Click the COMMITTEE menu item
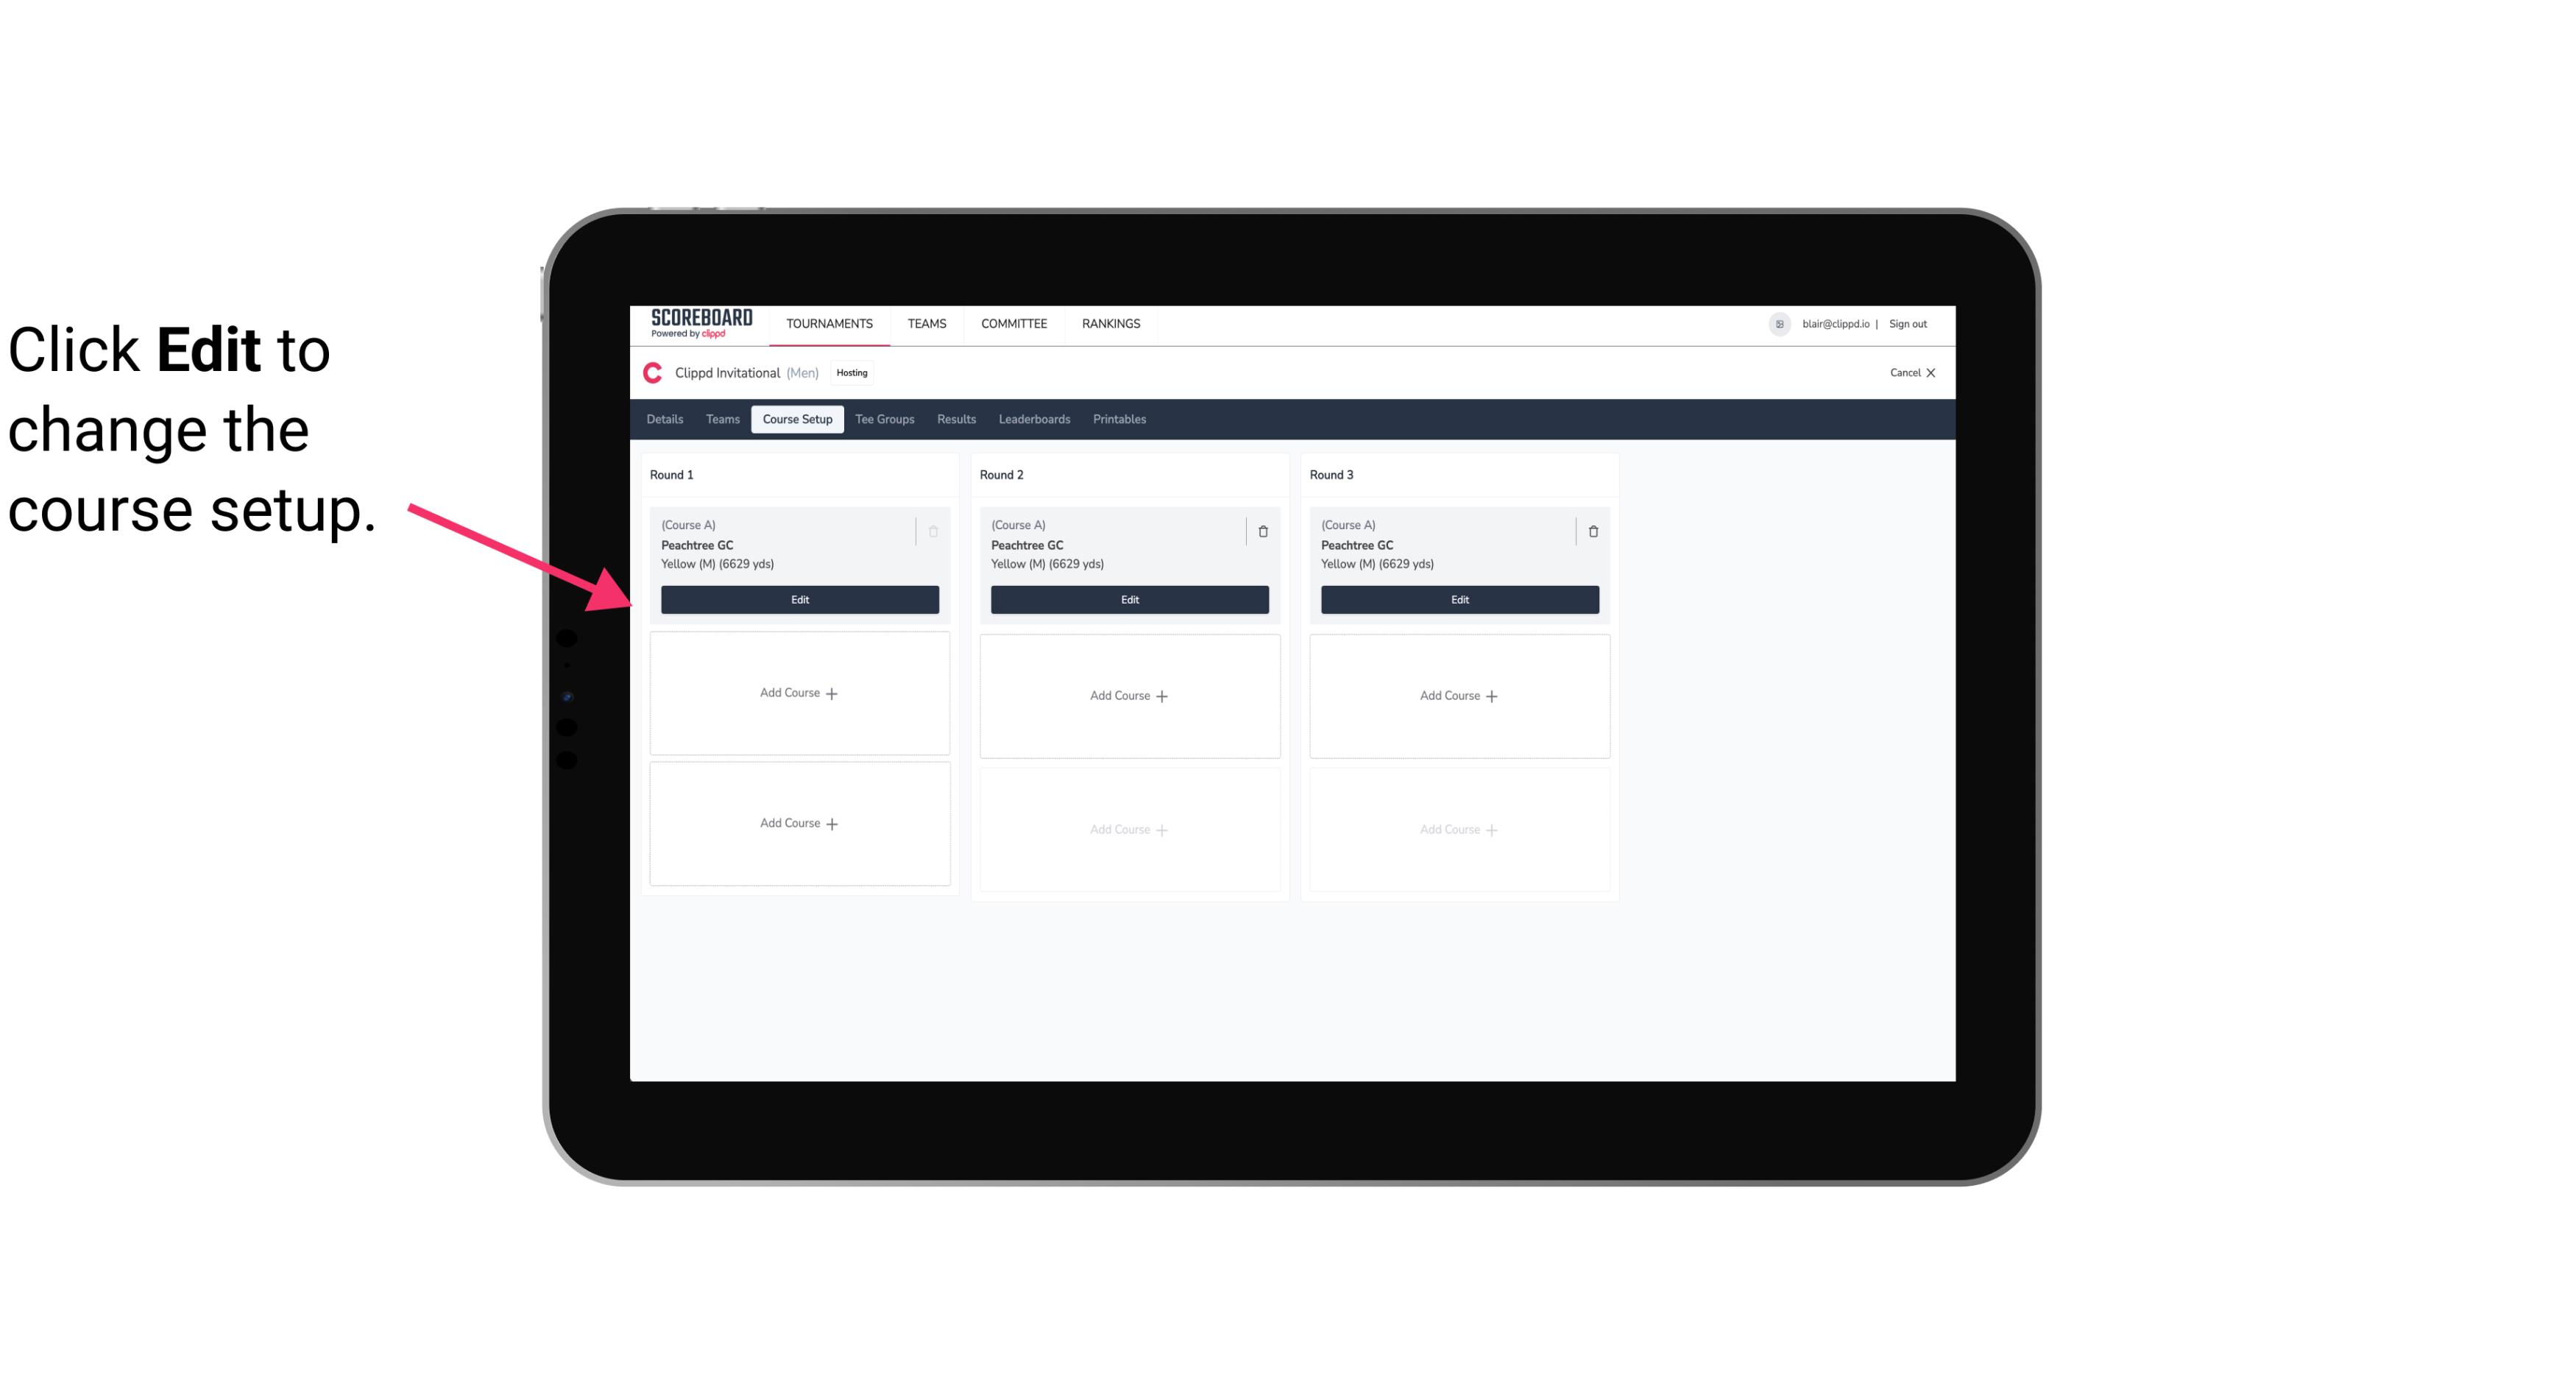The width and height of the screenshot is (2576, 1386). coord(1013,322)
